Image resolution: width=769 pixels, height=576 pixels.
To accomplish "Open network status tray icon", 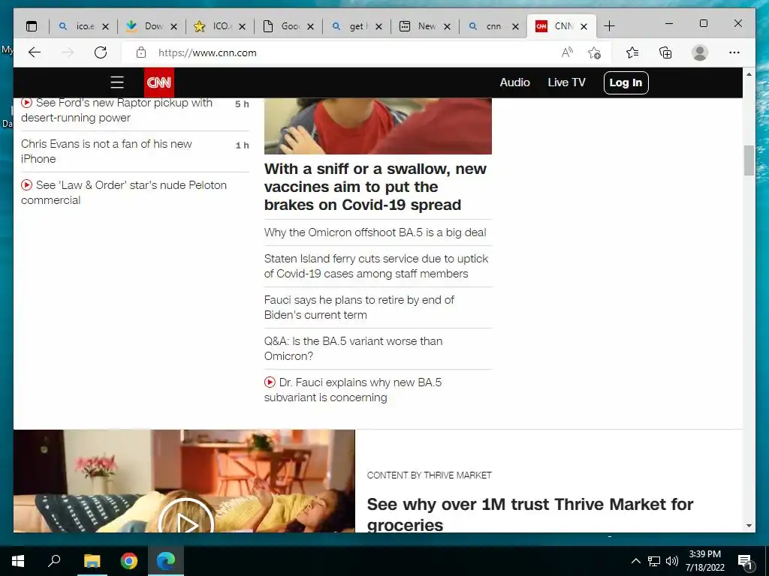I will [x=654, y=561].
